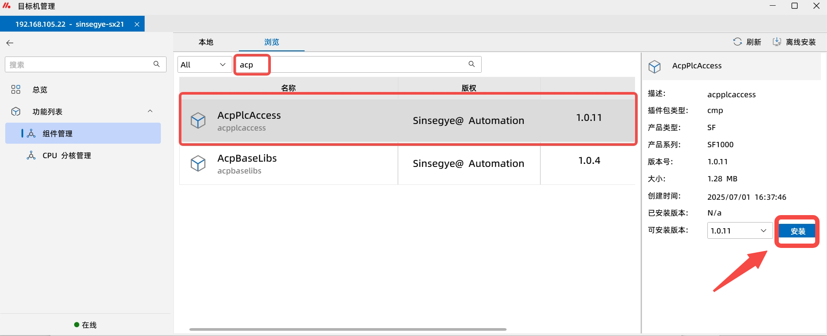Open 总览 overview from the sidebar
The width and height of the screenshot is (827, 336).
coord(39,90)
